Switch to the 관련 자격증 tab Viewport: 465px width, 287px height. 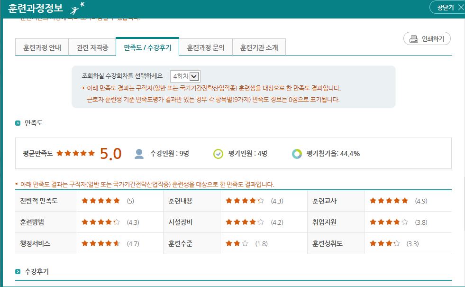tap(92, 47)
